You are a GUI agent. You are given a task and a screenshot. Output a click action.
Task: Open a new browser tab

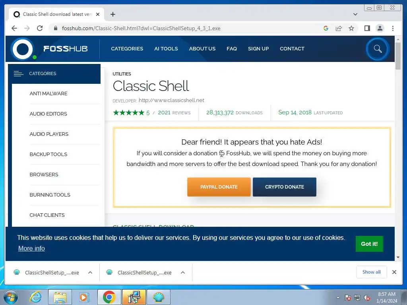[112, 14]
